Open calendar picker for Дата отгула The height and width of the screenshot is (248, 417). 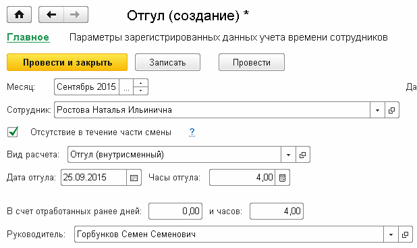click(134, 178)
